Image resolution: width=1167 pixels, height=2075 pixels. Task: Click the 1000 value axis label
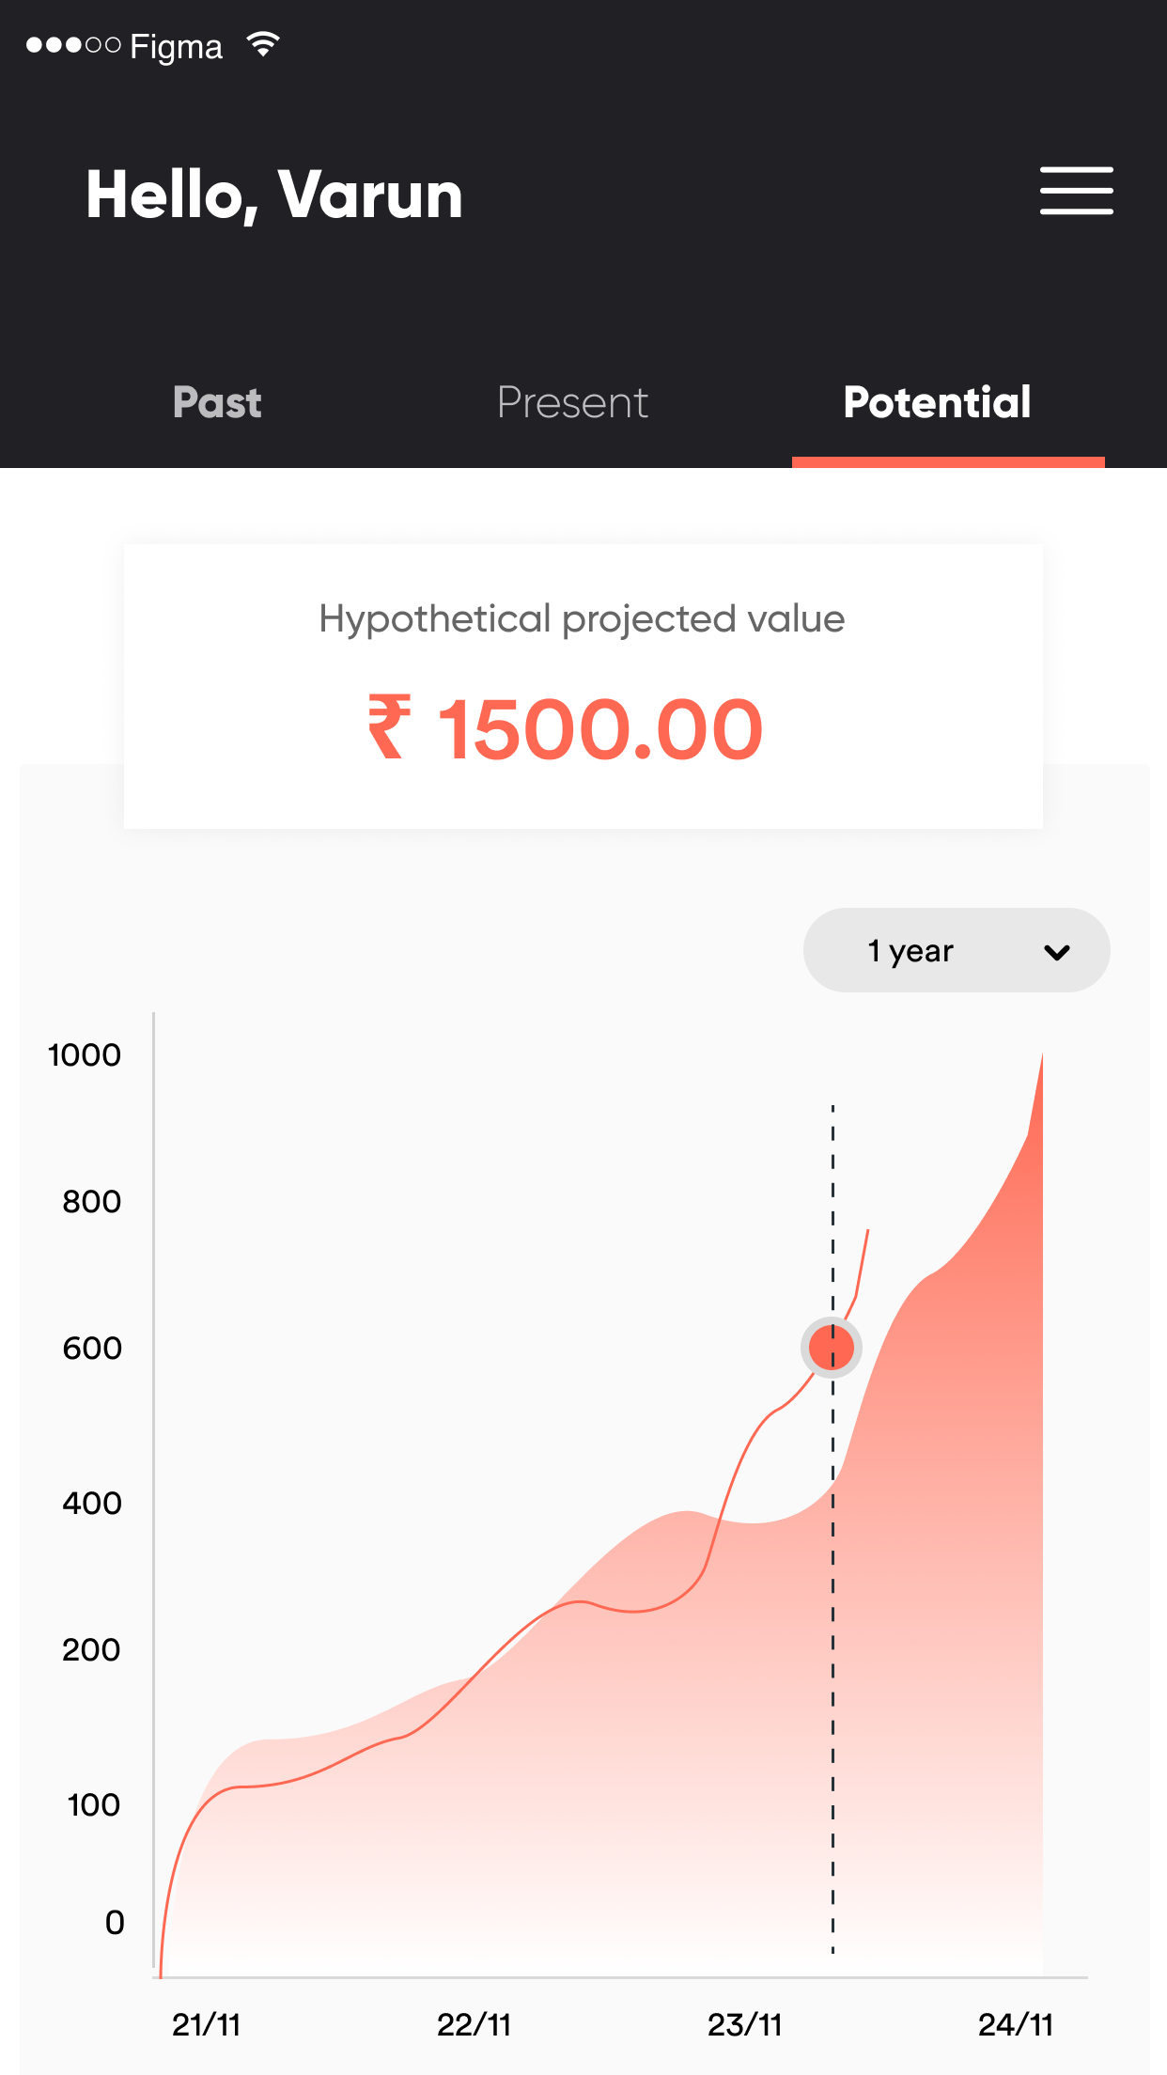85,1054
